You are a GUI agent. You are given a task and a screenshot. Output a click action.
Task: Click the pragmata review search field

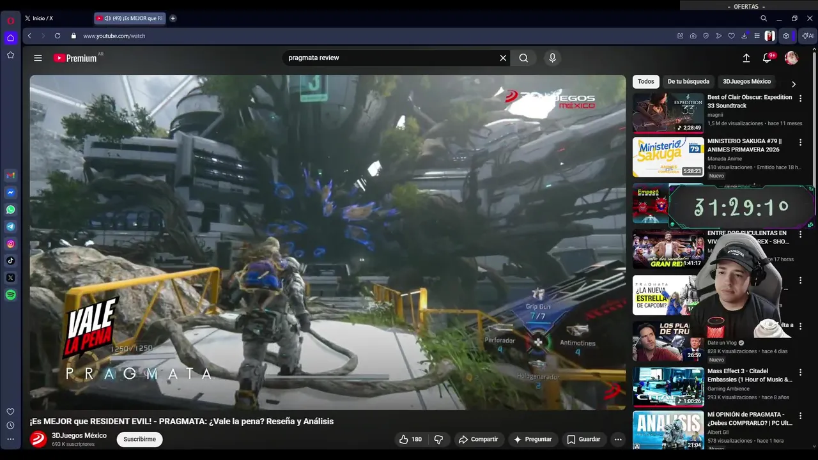tap(390, 58)
